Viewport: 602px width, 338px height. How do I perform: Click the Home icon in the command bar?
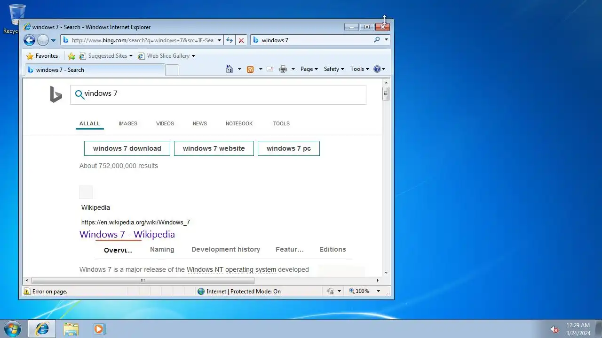tap(230, 69)
